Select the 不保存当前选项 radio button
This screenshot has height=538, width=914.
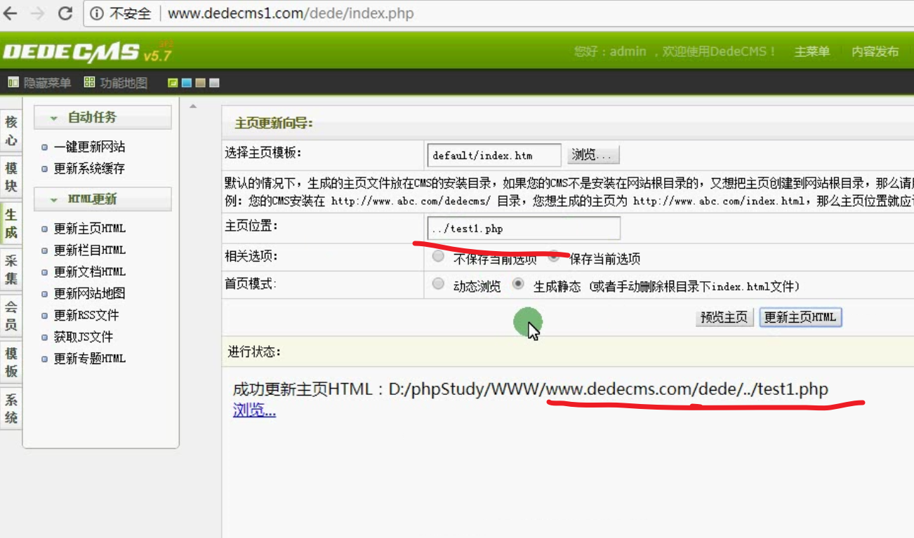[x=438, y=256]
